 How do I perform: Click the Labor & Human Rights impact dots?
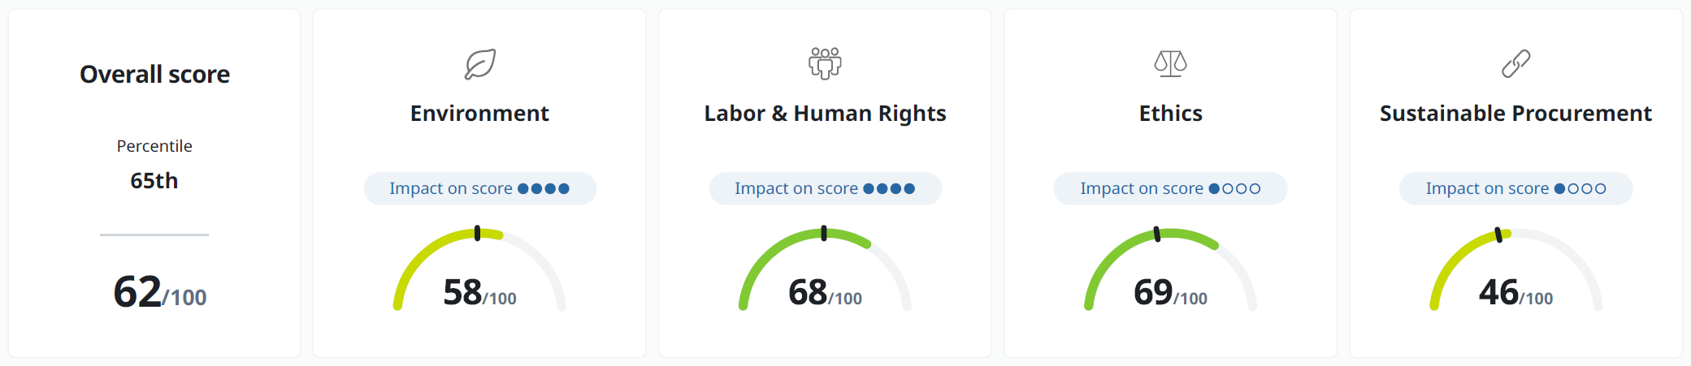pyautogui.click(x=889, y=189)
